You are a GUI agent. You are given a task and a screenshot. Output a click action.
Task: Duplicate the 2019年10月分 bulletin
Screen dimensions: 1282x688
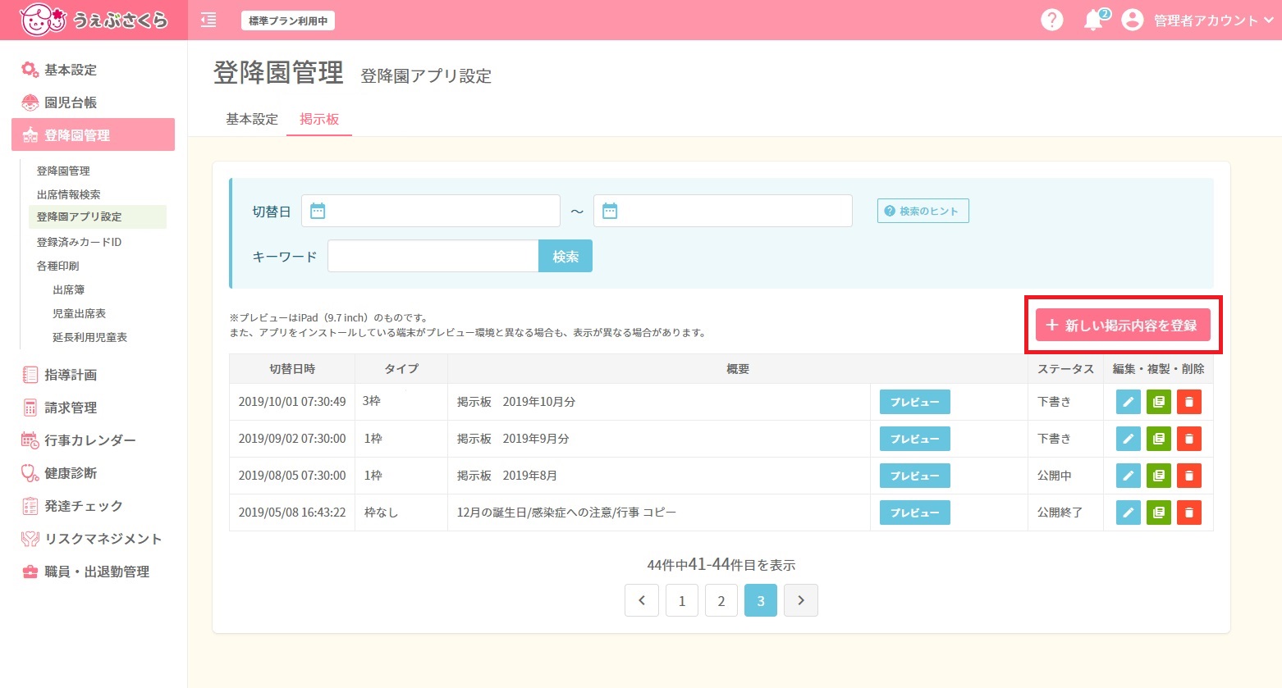click(x=1159, y=402)
